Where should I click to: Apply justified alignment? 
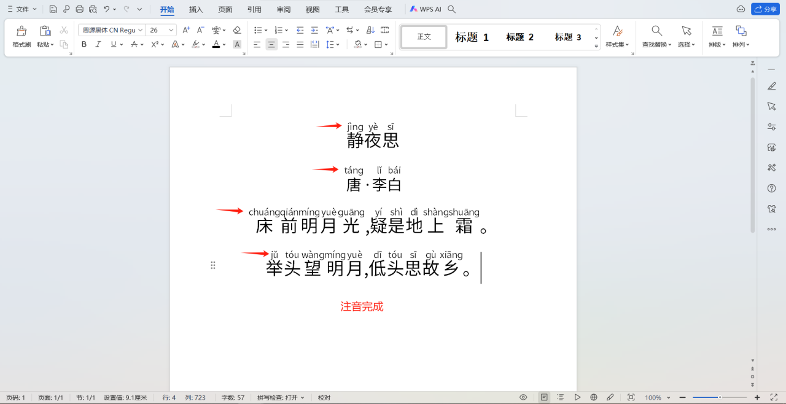(300, 44)
